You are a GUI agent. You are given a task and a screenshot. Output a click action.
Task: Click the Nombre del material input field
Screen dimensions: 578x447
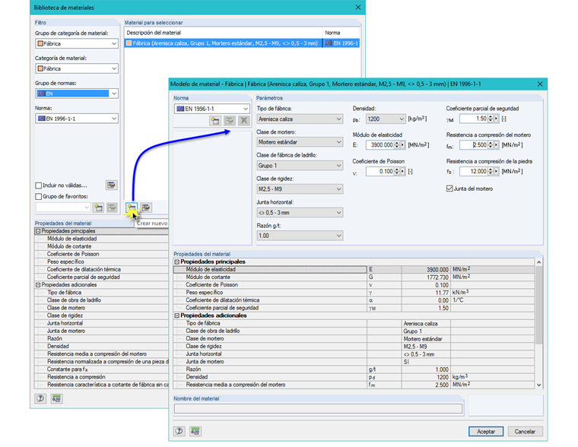click(x=318, y=409)
